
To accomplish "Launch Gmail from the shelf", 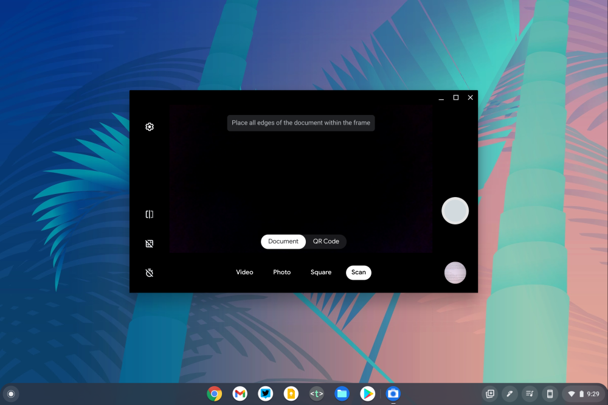I will click(240, 394).
